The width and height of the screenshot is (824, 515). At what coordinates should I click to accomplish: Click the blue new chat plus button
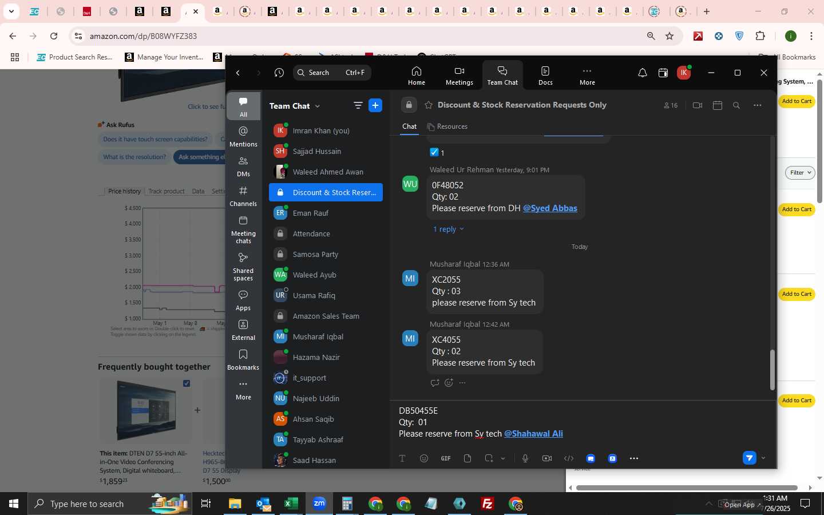coord(375,105)
